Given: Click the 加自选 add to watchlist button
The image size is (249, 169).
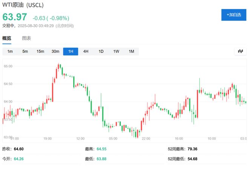Looking at the screenshot, I should point(234,14).
